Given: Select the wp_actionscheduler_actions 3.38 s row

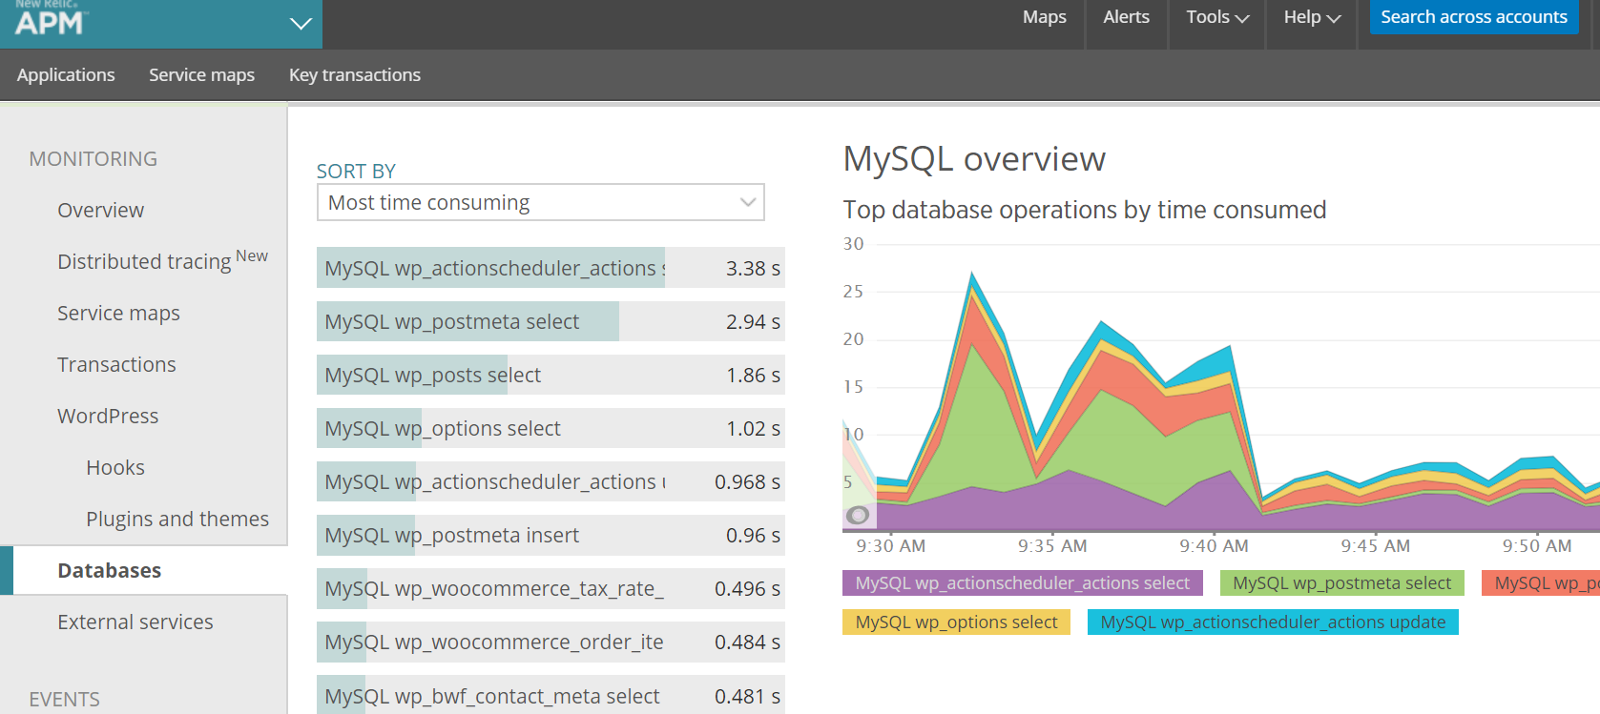Looking at the screenshot, I should point(551,268).
